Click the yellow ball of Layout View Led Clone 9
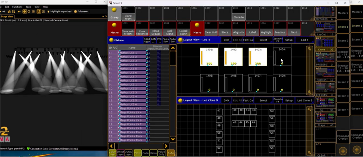Screen dimensions: 363x157 click(180, 101)
